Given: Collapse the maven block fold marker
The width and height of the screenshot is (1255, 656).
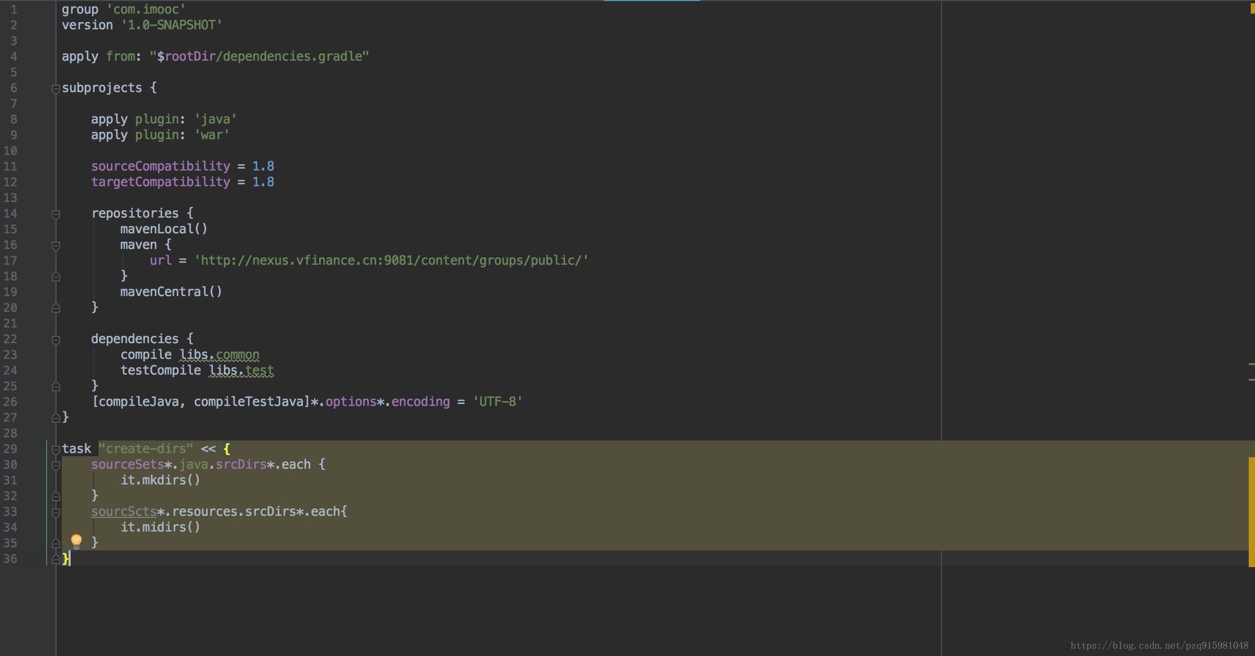Looking at the screenshot, I should 55,246.
